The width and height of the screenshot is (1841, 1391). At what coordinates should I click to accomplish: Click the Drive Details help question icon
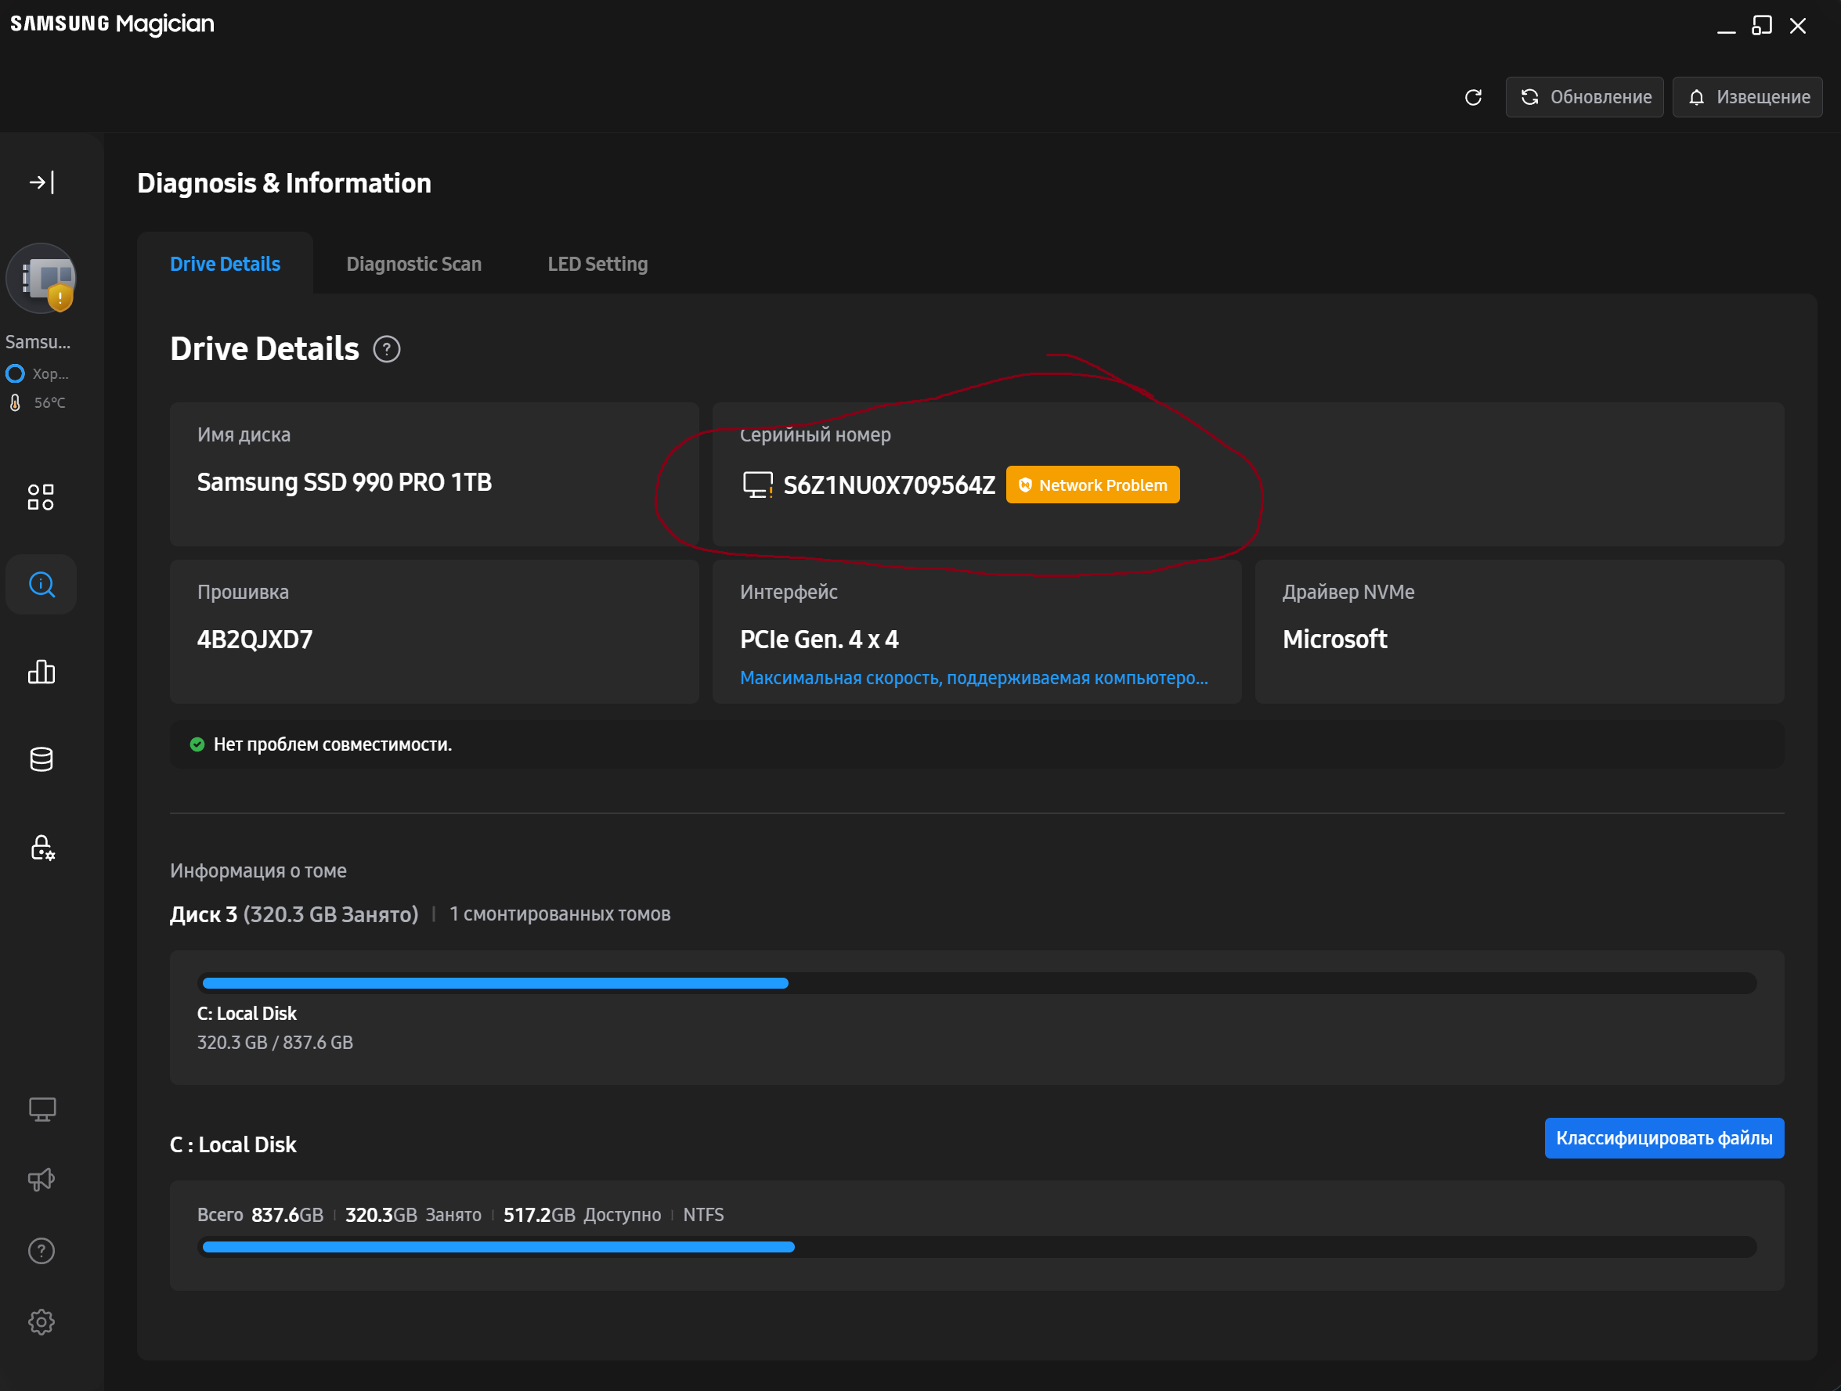[x=387, y=349]
